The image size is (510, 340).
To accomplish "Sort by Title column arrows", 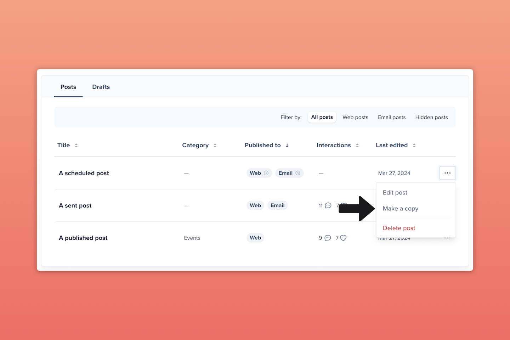I will (76, 145).
